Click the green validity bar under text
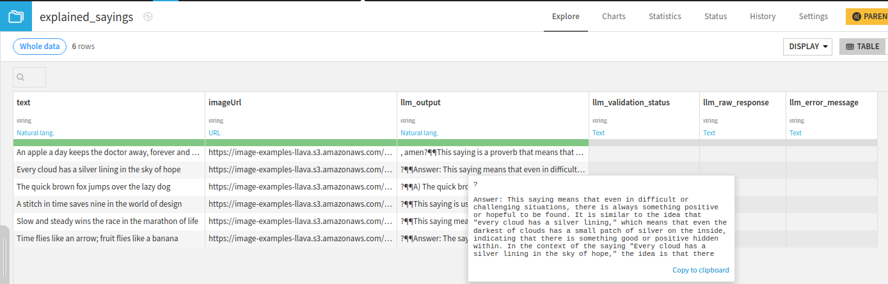 [x=109, y=142]
